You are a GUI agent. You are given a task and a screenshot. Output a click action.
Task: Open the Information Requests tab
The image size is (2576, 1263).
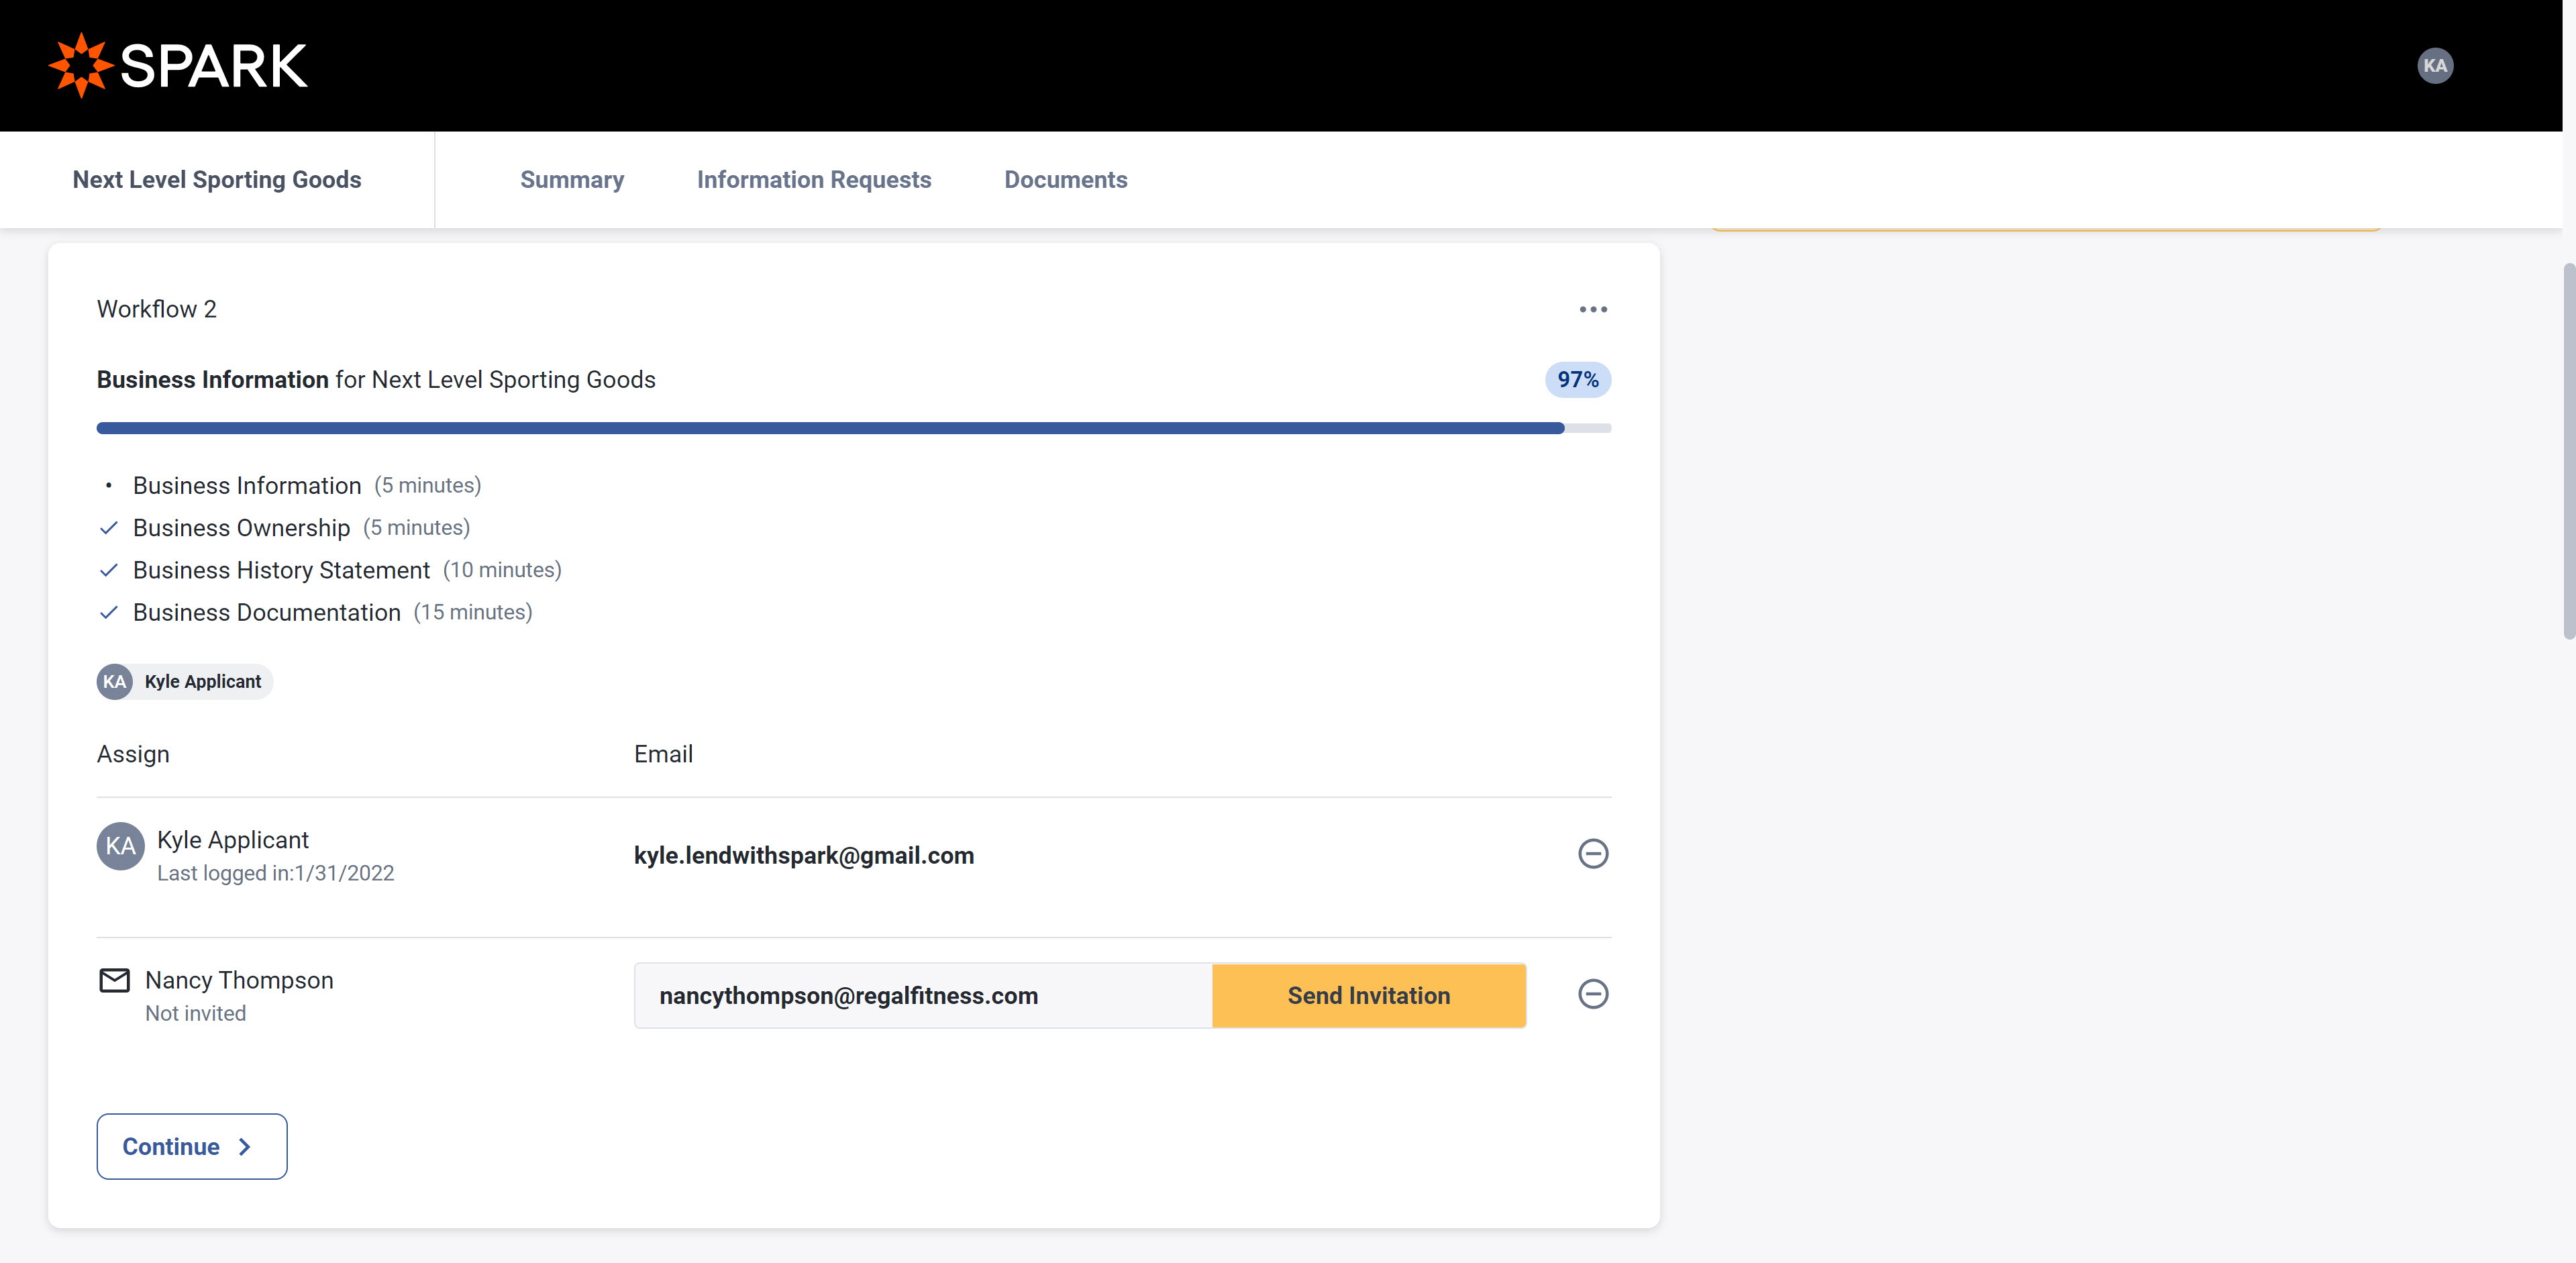pyautogui.click(x=813, y=180)
